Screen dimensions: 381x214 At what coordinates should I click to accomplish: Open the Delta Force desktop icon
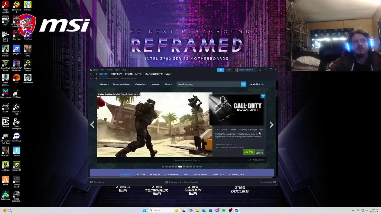(5, 195)
